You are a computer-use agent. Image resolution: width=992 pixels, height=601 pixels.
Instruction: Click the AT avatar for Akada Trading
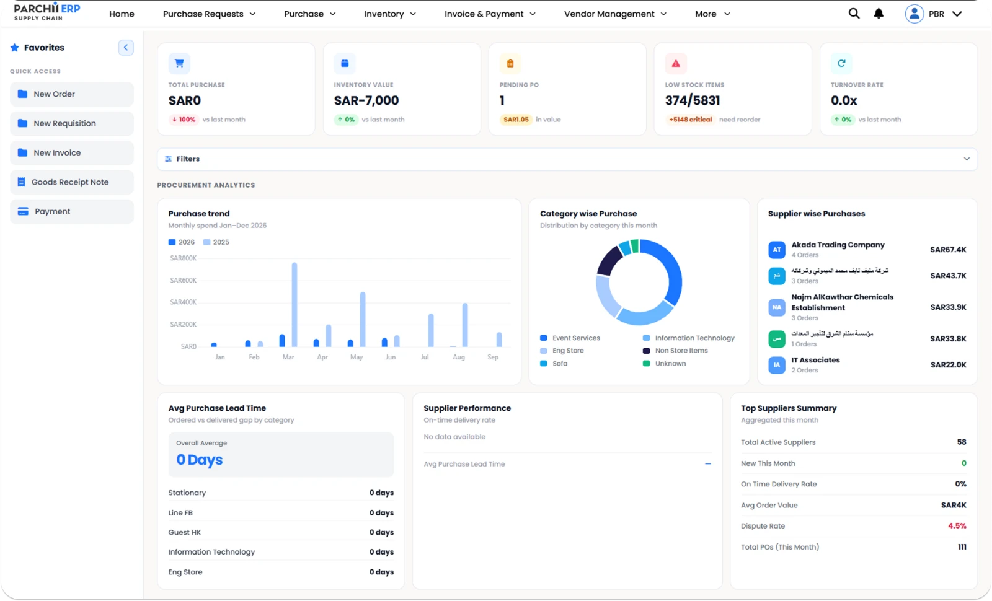tap(777, 250)
